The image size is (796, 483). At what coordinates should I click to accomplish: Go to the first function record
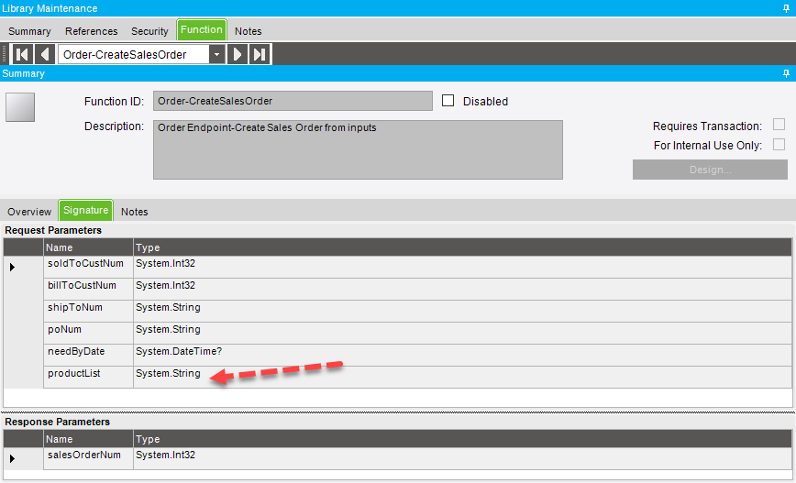point(22,54)
